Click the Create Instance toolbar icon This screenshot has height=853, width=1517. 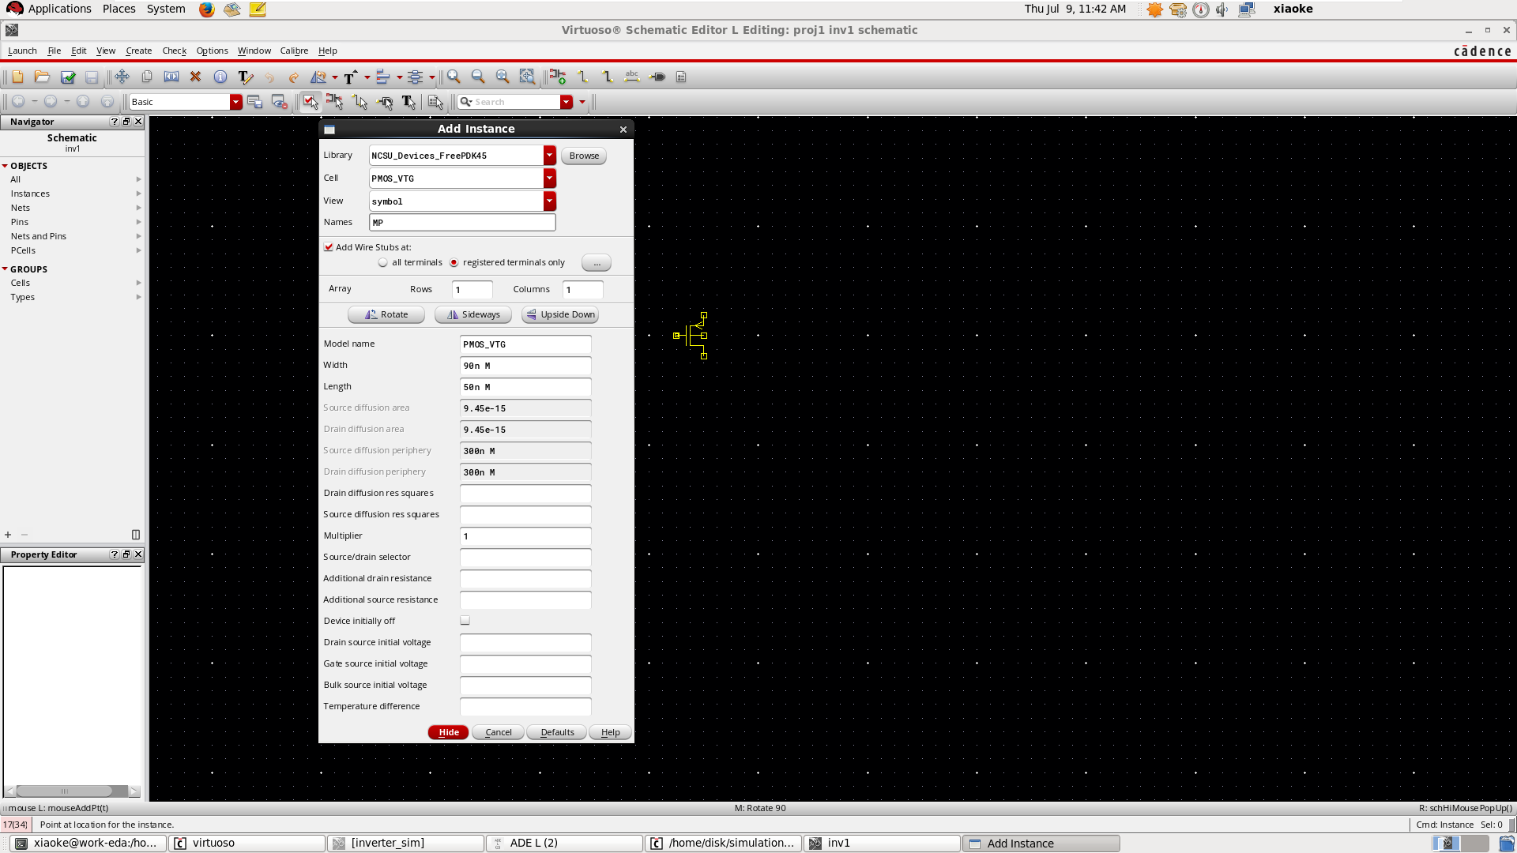(x=558, y=77)
